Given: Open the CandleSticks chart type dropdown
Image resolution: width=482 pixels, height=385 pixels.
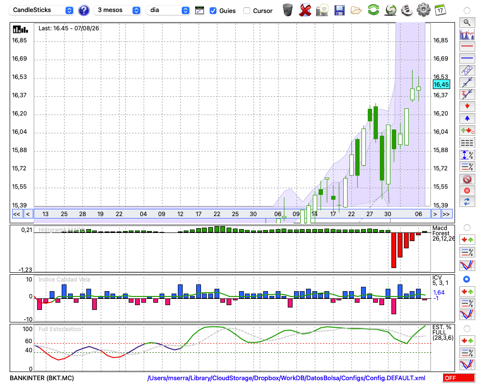Looking at the screenshot, I should tap(41, 10).
